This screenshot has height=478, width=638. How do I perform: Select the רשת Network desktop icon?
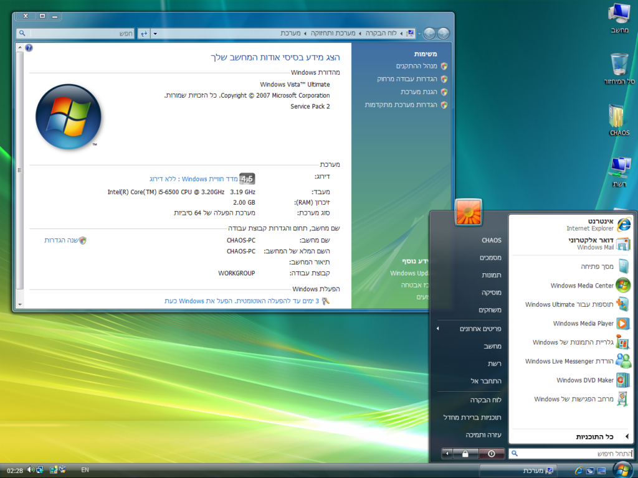pyautogui.click(x=619, y=172)
